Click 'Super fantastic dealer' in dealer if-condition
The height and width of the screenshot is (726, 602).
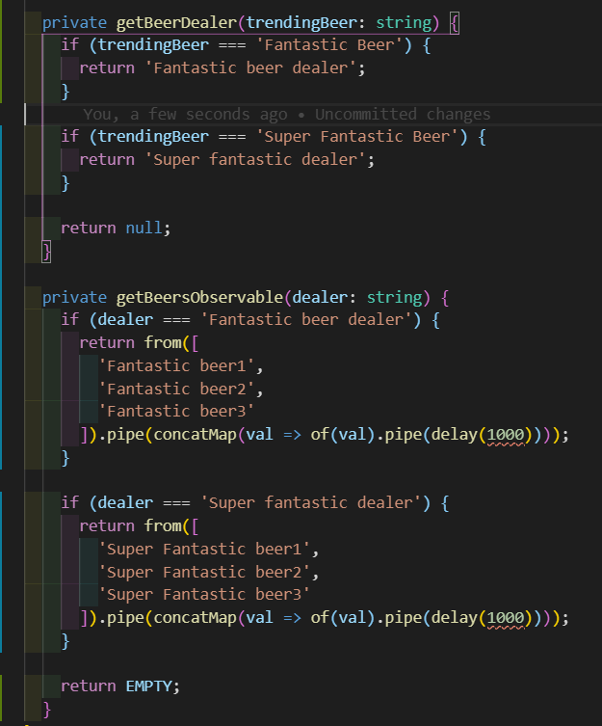pos(310,503)
